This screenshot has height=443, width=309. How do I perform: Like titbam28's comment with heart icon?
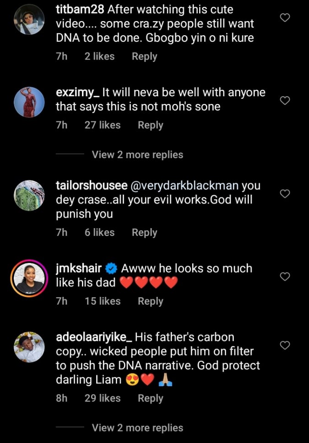pyautogui.click(x=285, y=18)
